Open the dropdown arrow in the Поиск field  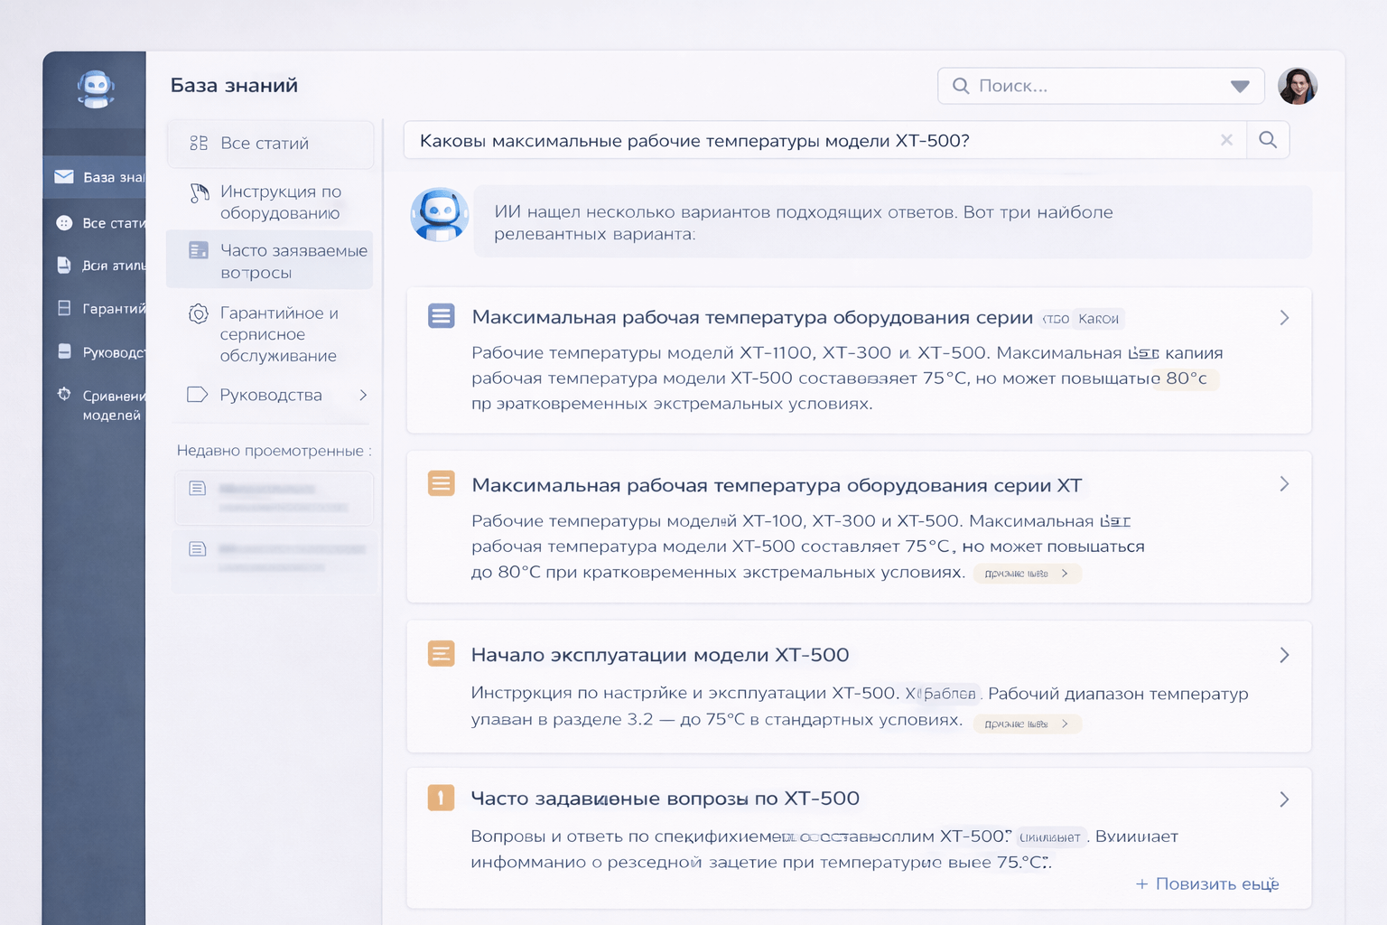click(x=1240, y=87)
